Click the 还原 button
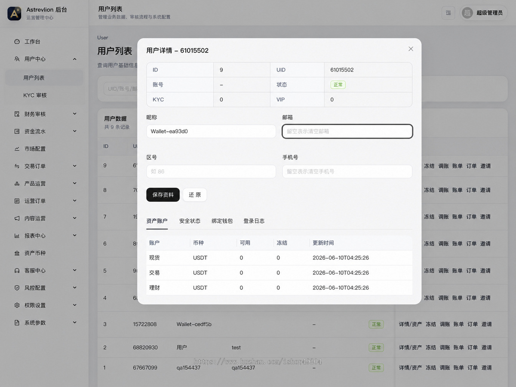This screenshot has width=516, height=387. point(195,195)
